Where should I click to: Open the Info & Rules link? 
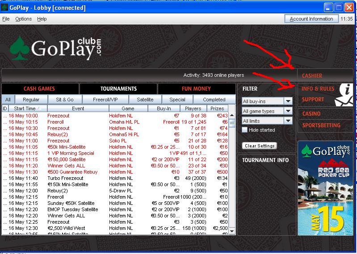[318, 89]
